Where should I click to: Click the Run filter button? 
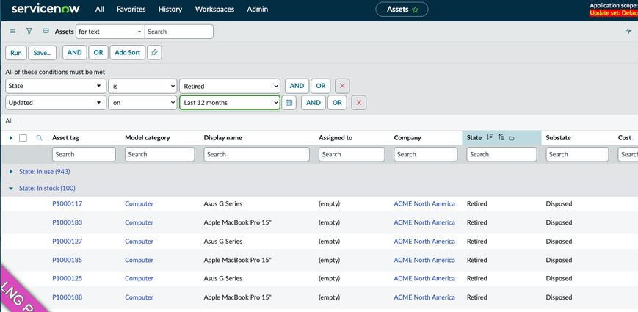click(16, 53)
